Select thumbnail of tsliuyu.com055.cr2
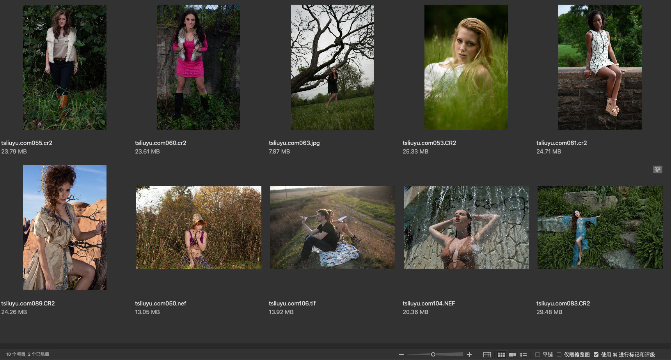Screen dimensions: 671x360 [x=65, y=67]
